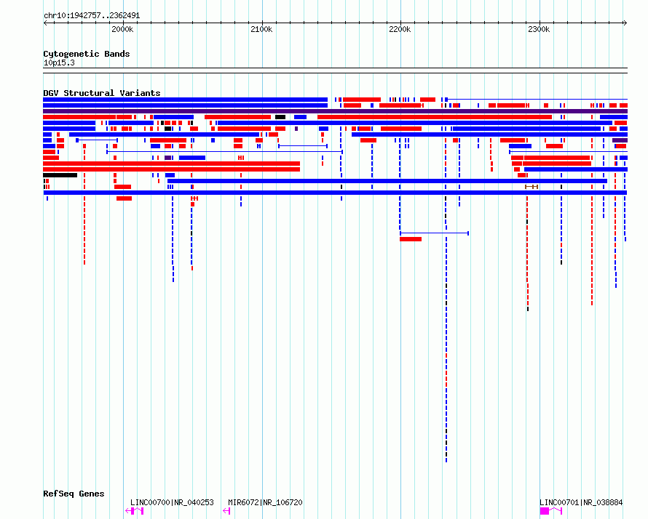Screen dimensions: 648x519
Task: Open the RefSeq Genes track title
Action: 74,494
